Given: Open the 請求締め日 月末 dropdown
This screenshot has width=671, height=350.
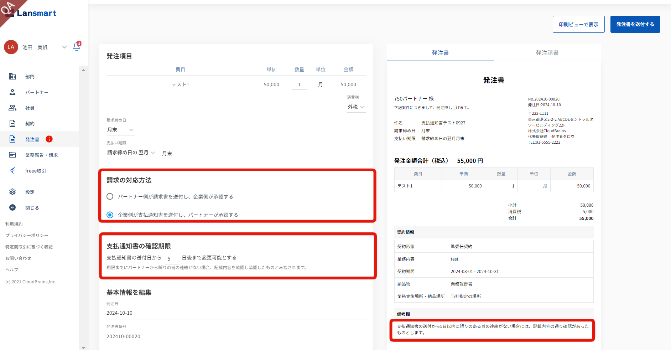Looking at the screenshot, I should pos(120,130).
